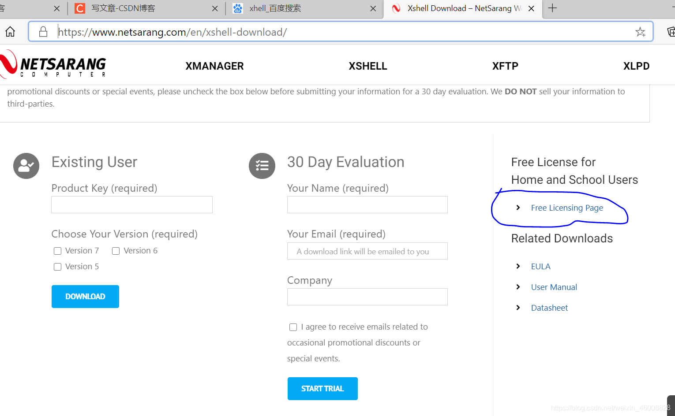
Task: Open the XMANAGER menu
Action: [214, 66]
